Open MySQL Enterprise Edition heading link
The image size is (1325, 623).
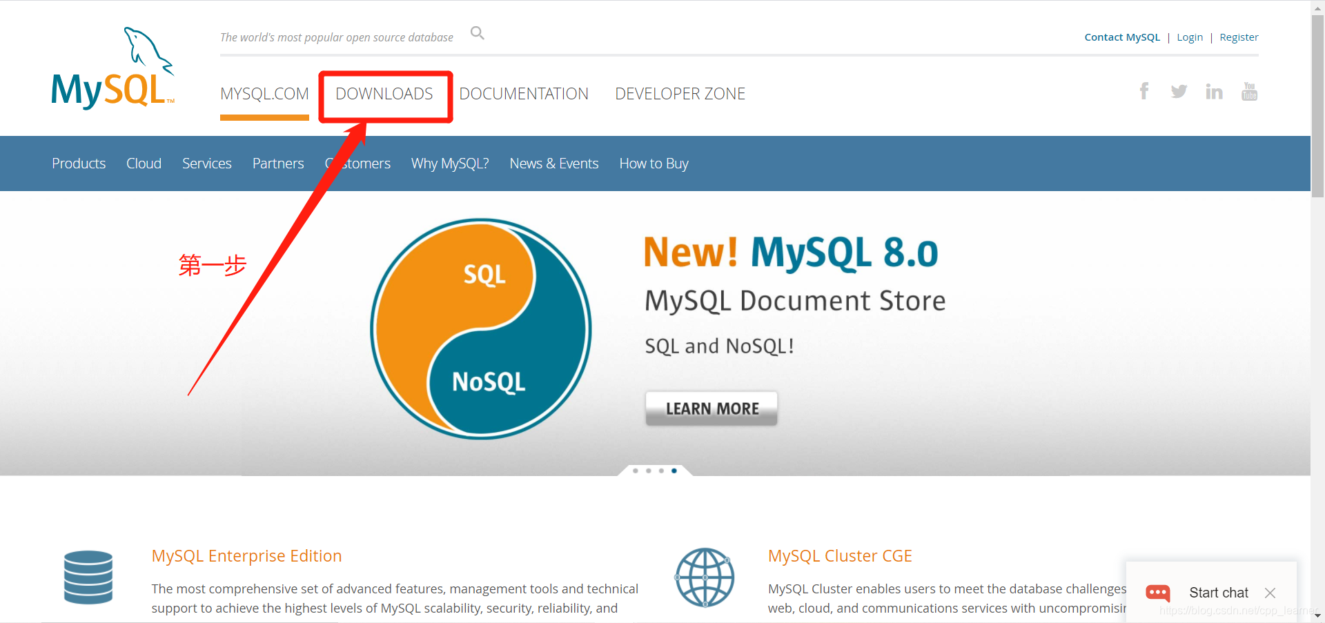(246, 556)
